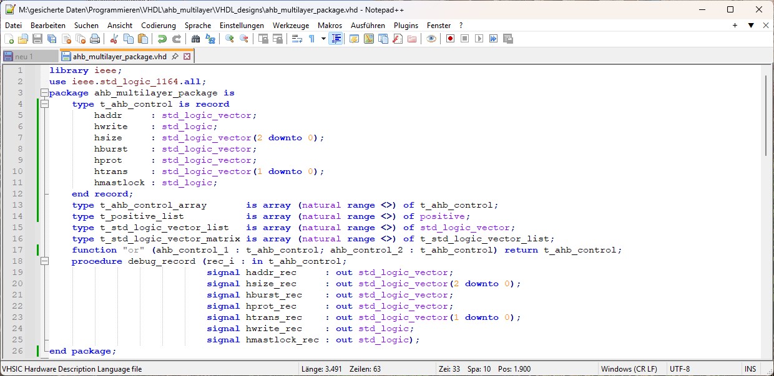Click the Cut scissors icon
Screen dimensions: 774x376
[x=114, y=39]
